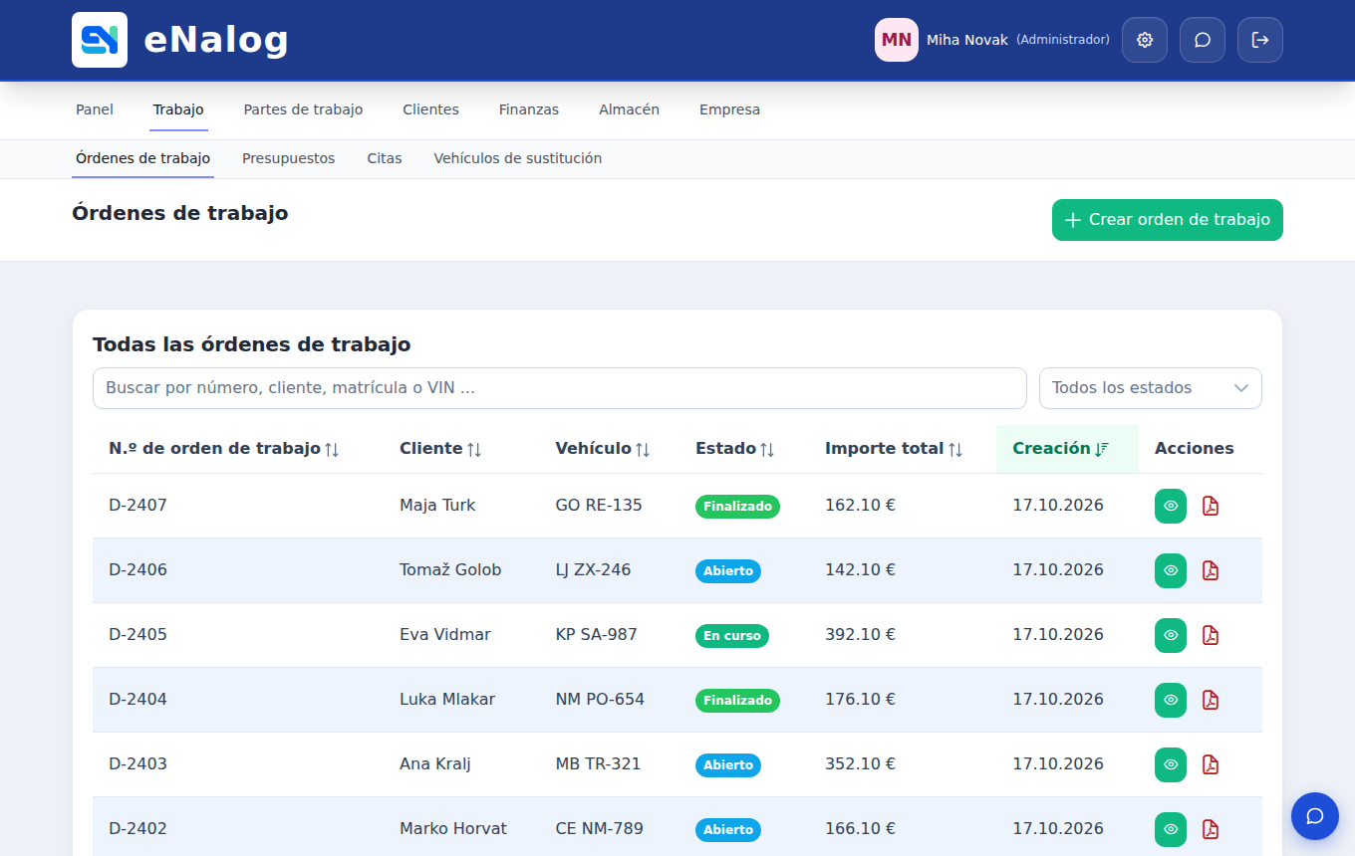Download PDF for order D-2404
This screenshot has height=856, width=1355.
[1211, 700]
